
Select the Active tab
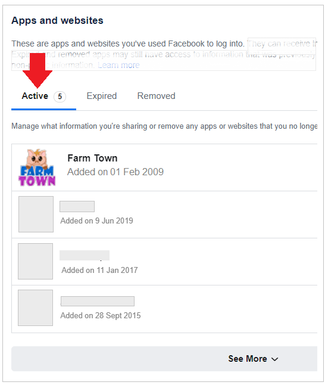coord(35,96)
